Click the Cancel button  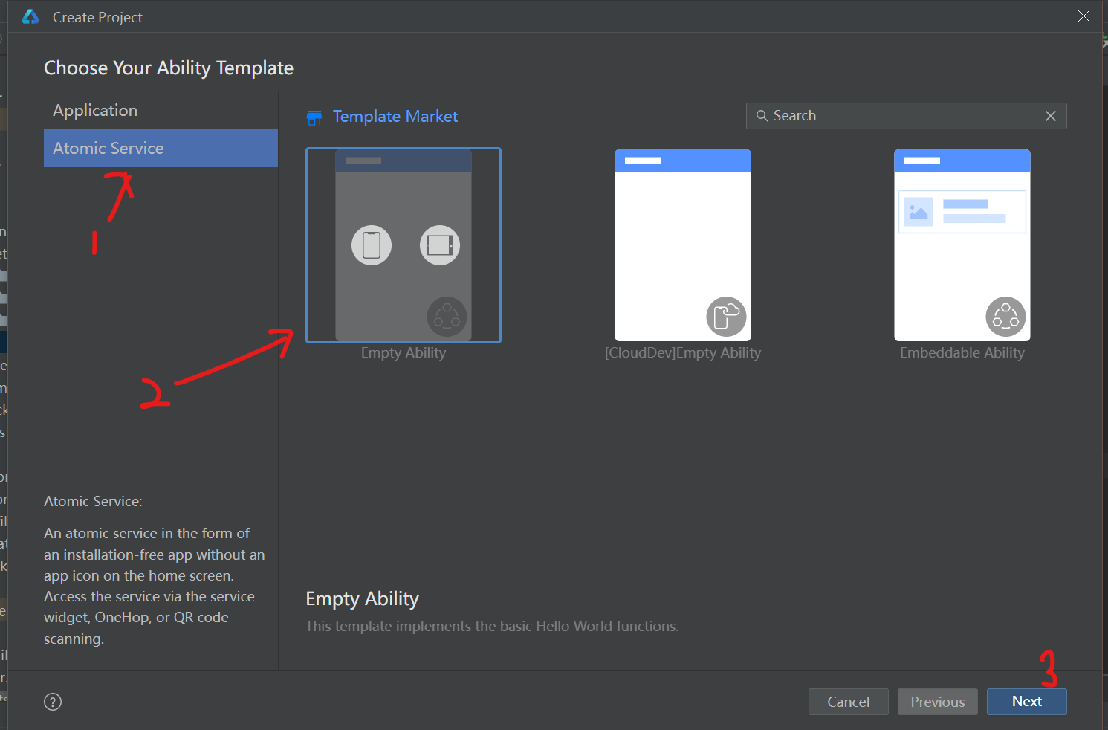click(849, 702)
